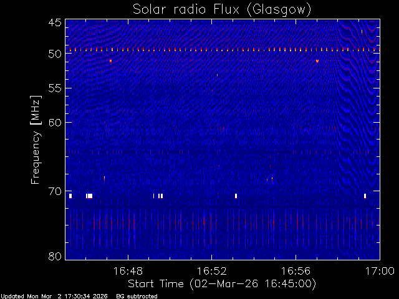Click the 'Updated Mon Mar 2 17:30:34 2026' footer text
Viewport: 399px width, 299px height.
[54, 297]
